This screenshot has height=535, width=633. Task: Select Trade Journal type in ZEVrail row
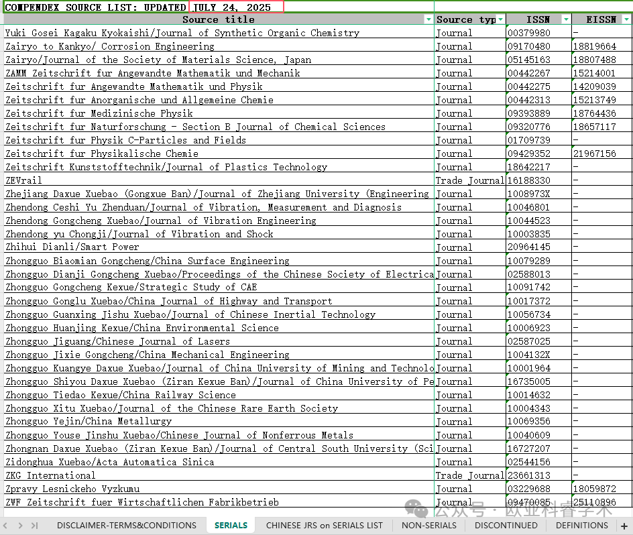(x=470, y=180)
